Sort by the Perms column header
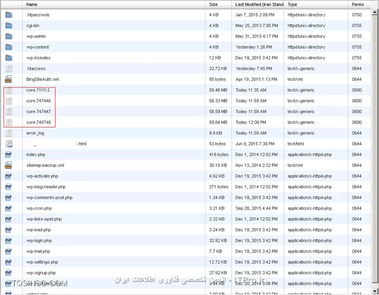The image size is (379, 295). point(358,4)
